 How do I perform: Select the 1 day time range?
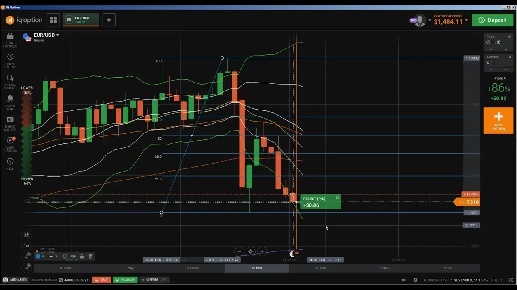[129, 268]
